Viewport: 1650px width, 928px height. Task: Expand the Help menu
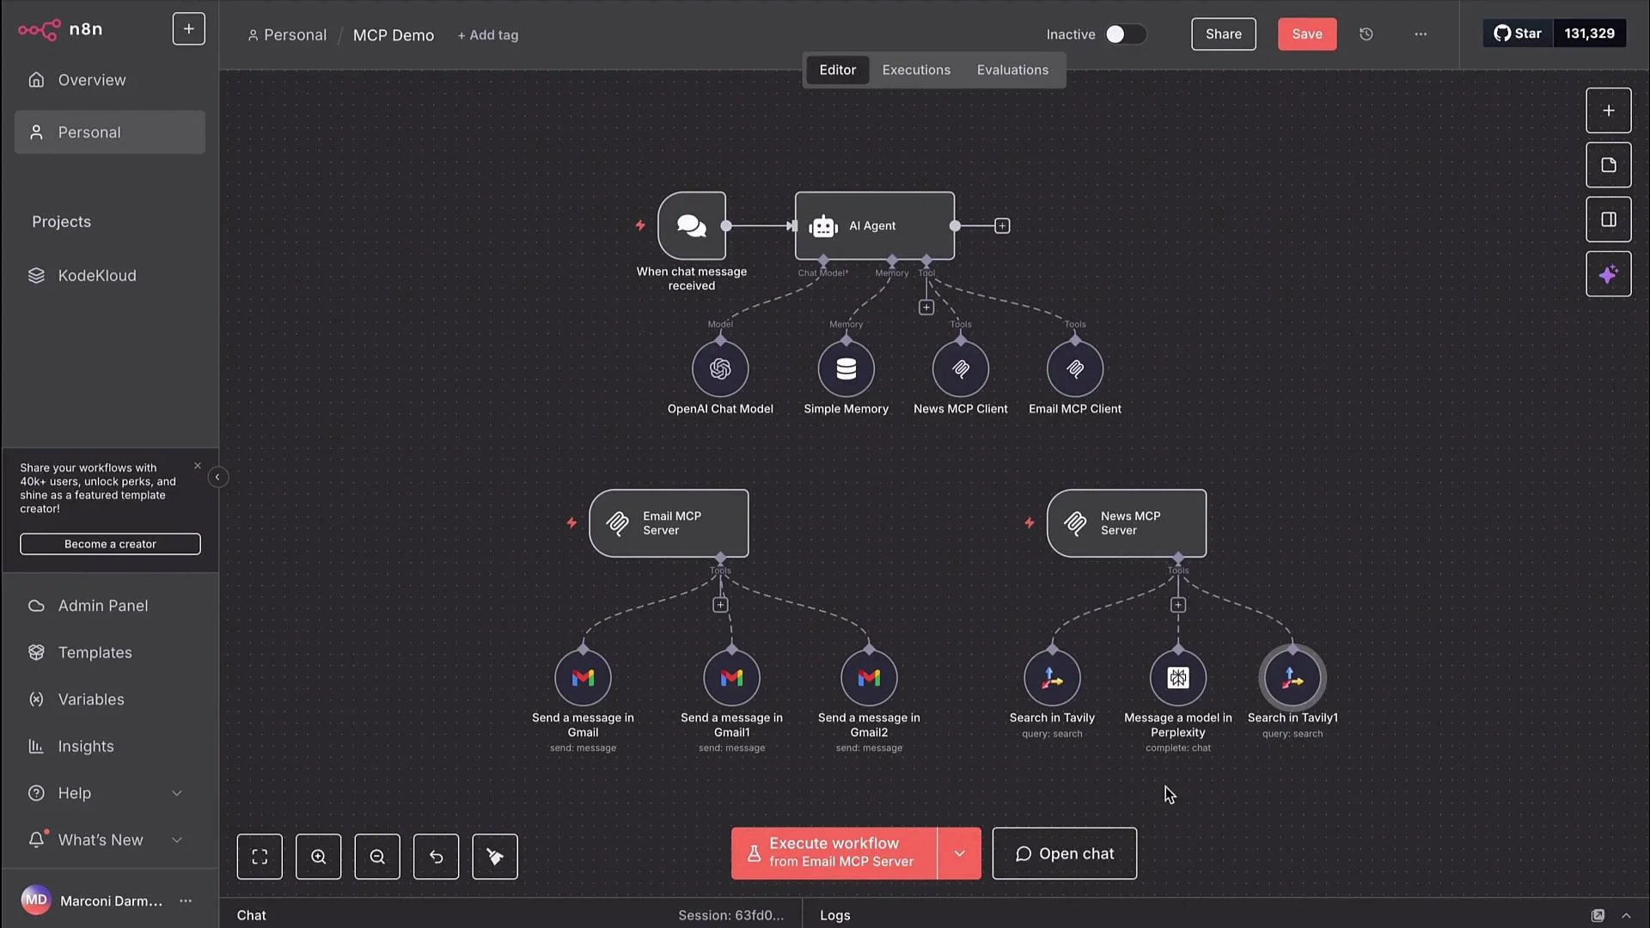(110, 793)
